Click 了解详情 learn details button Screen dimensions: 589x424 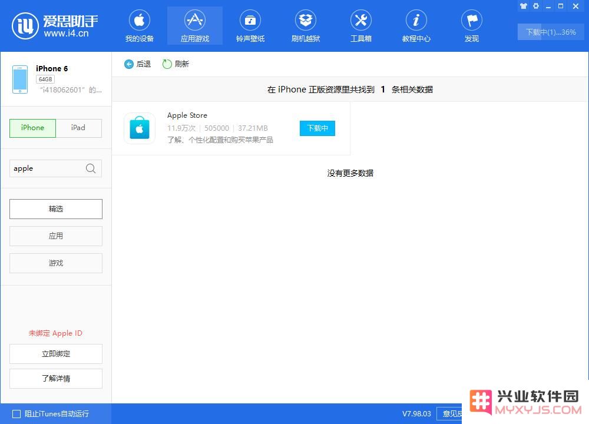(56, 379)
